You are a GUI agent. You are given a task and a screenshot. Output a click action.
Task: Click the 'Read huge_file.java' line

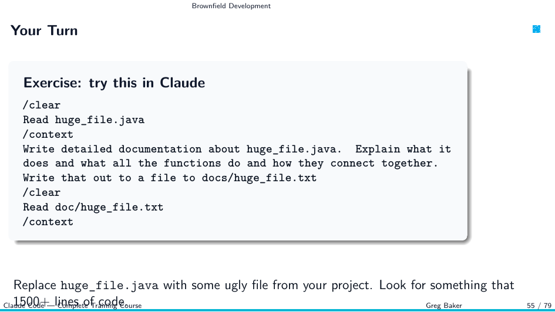83,120
